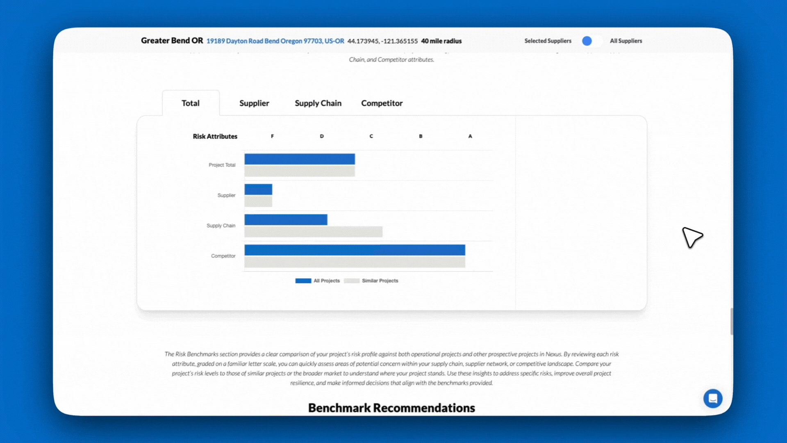Image resolution: width=787 pixels, height=443 pixels.
Task: Open the chat support bubble icon
Action: point(713,398)
